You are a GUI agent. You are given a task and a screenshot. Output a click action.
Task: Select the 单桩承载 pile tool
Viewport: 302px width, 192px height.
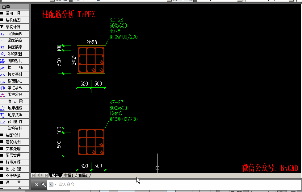click(15, 88)
